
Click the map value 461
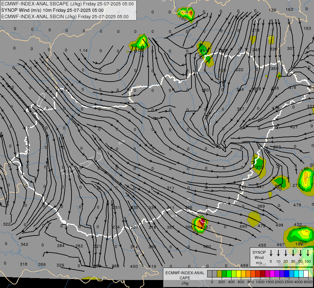click(242, 187)
